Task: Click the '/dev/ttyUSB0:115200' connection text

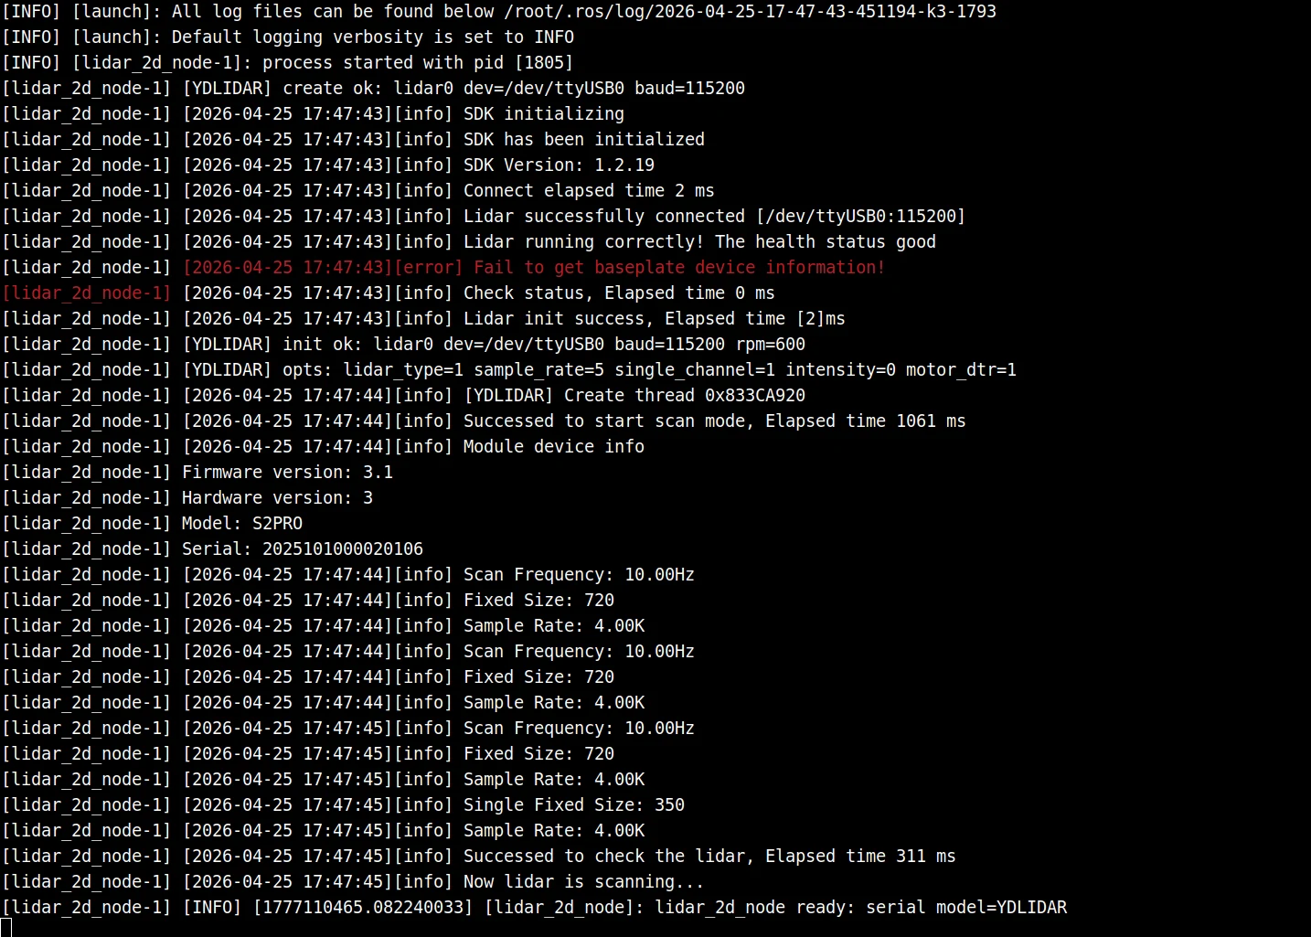Action: 860,217
